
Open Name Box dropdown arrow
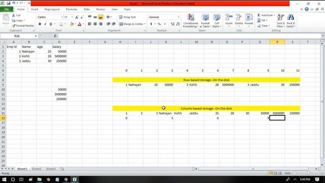pyautogui.click(x=36, y=36)
